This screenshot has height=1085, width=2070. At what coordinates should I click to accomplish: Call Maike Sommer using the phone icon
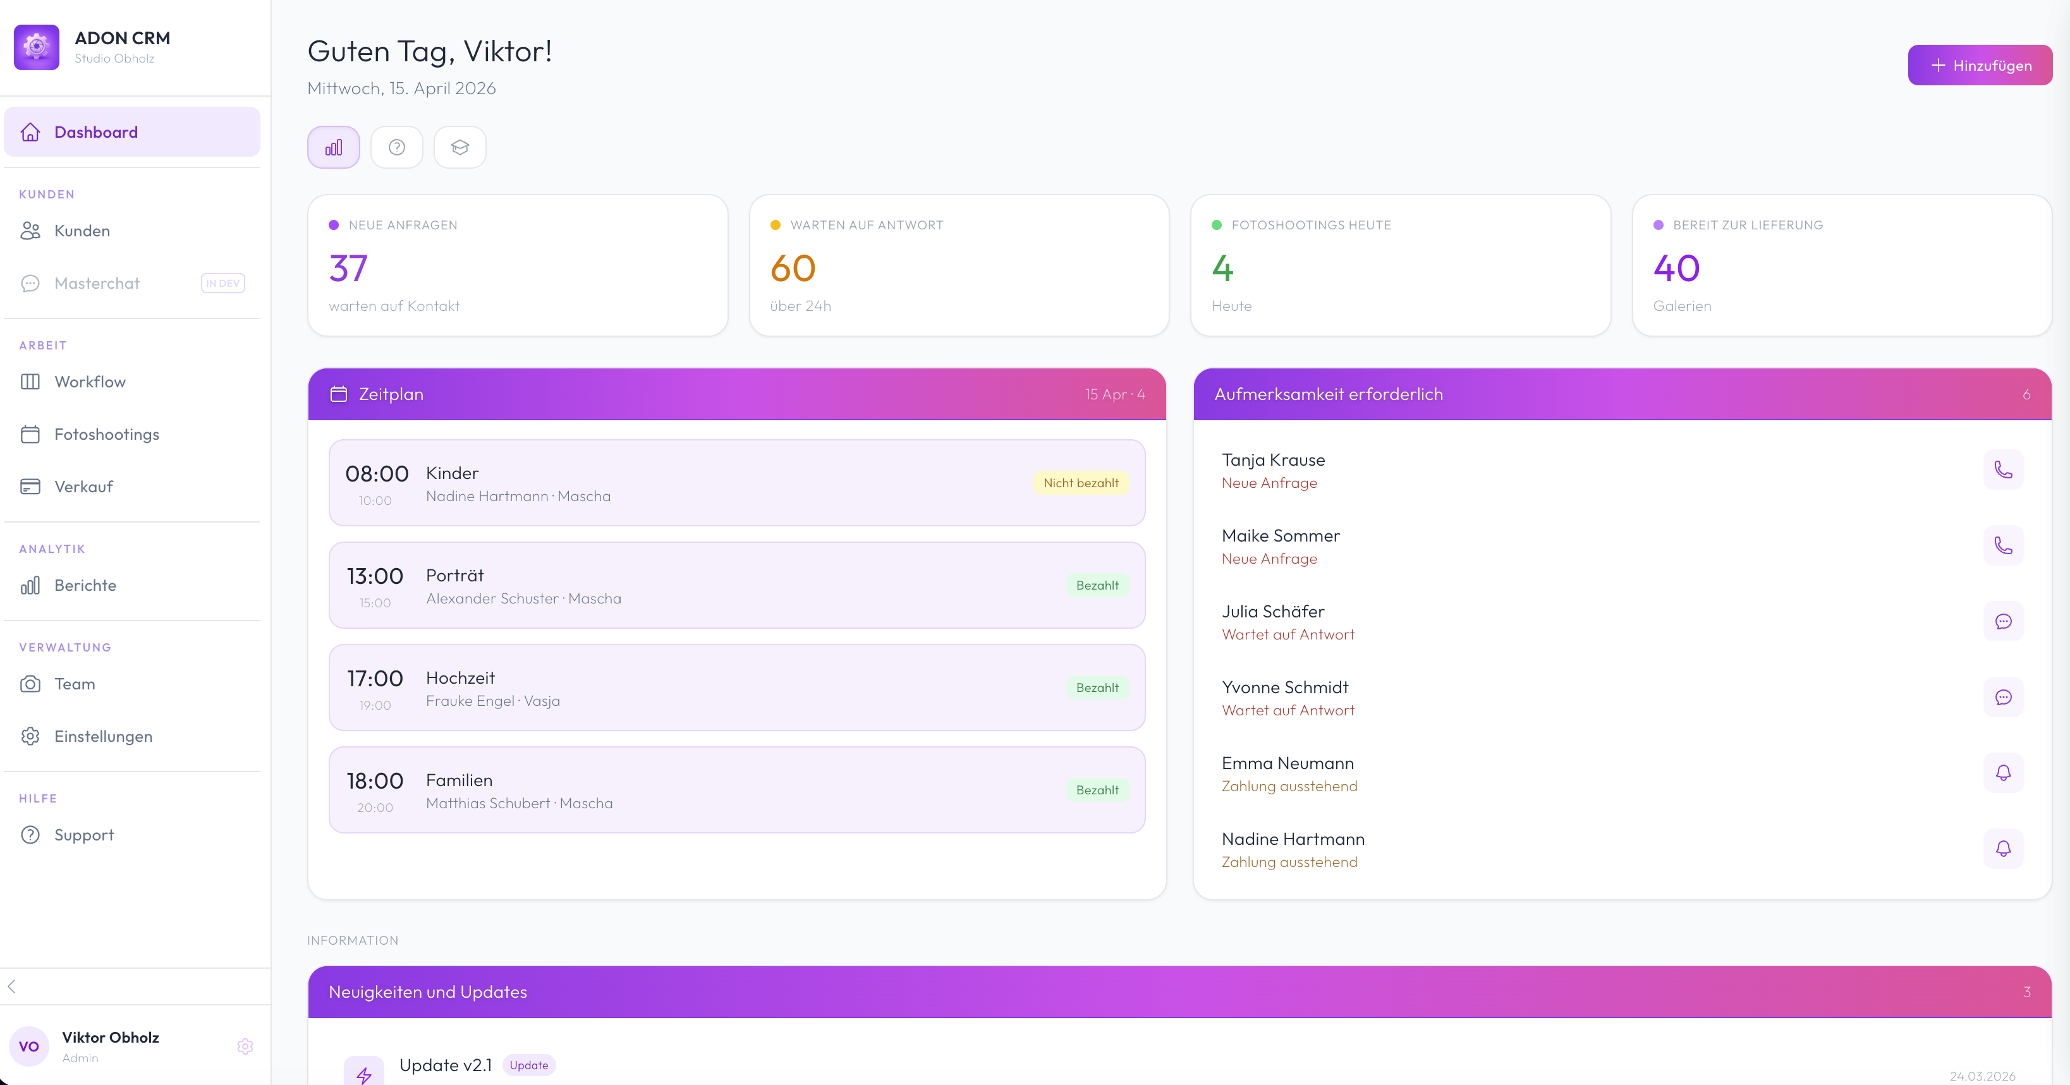(2003, 545)
